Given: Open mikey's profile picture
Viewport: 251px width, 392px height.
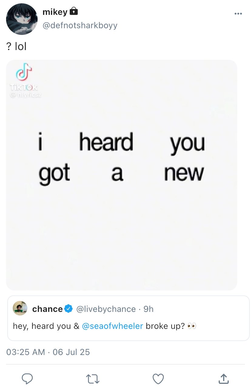Looking at the screenshot, I should pyautogui.click(x=22, y=19).
